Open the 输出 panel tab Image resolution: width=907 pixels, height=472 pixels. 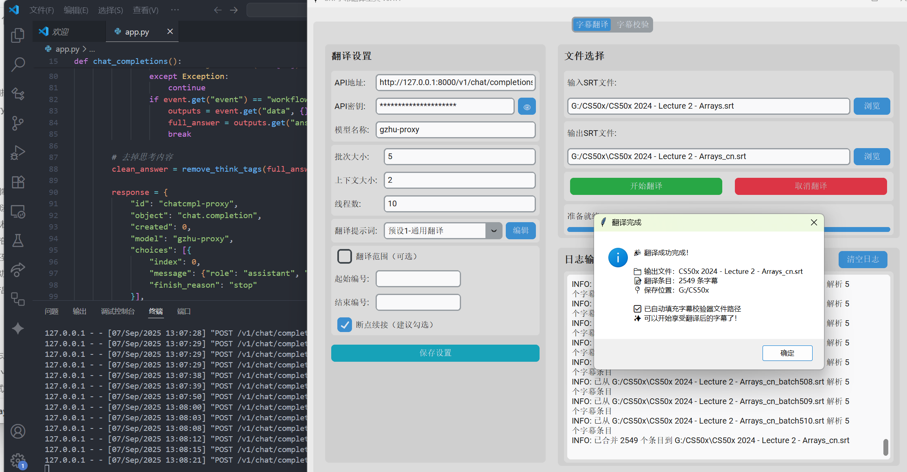click(79, 311)
